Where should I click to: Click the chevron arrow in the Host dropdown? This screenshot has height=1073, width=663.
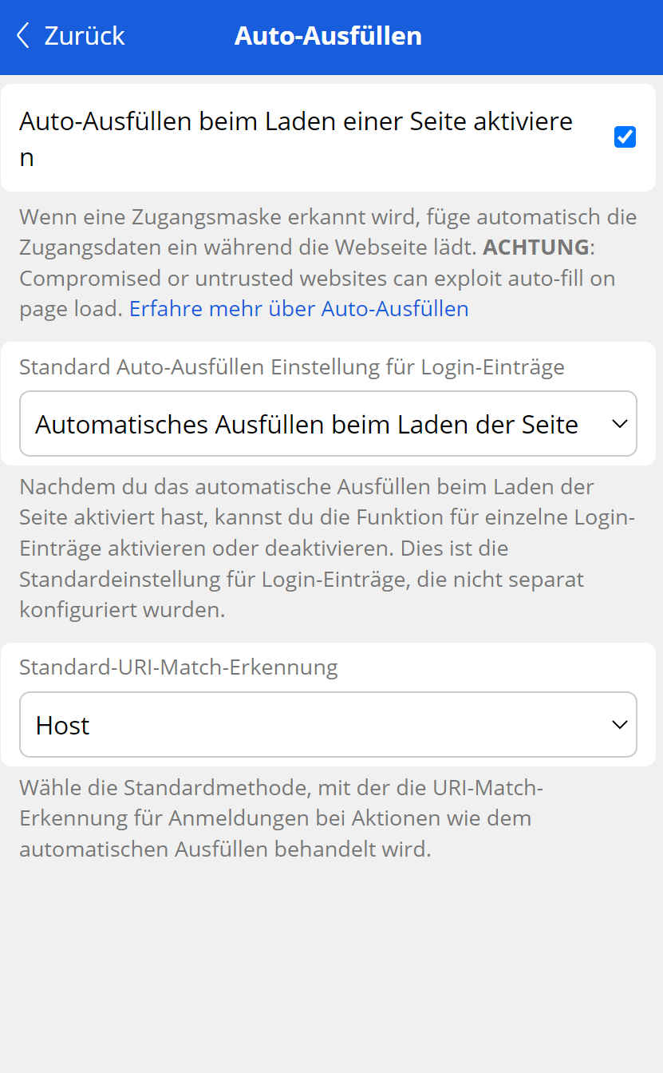tap(620, 725)
